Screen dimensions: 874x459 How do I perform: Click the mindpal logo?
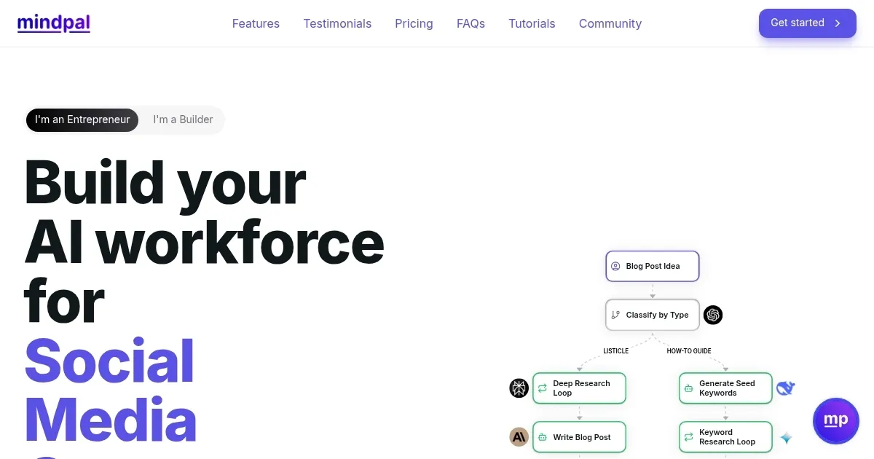54,23
